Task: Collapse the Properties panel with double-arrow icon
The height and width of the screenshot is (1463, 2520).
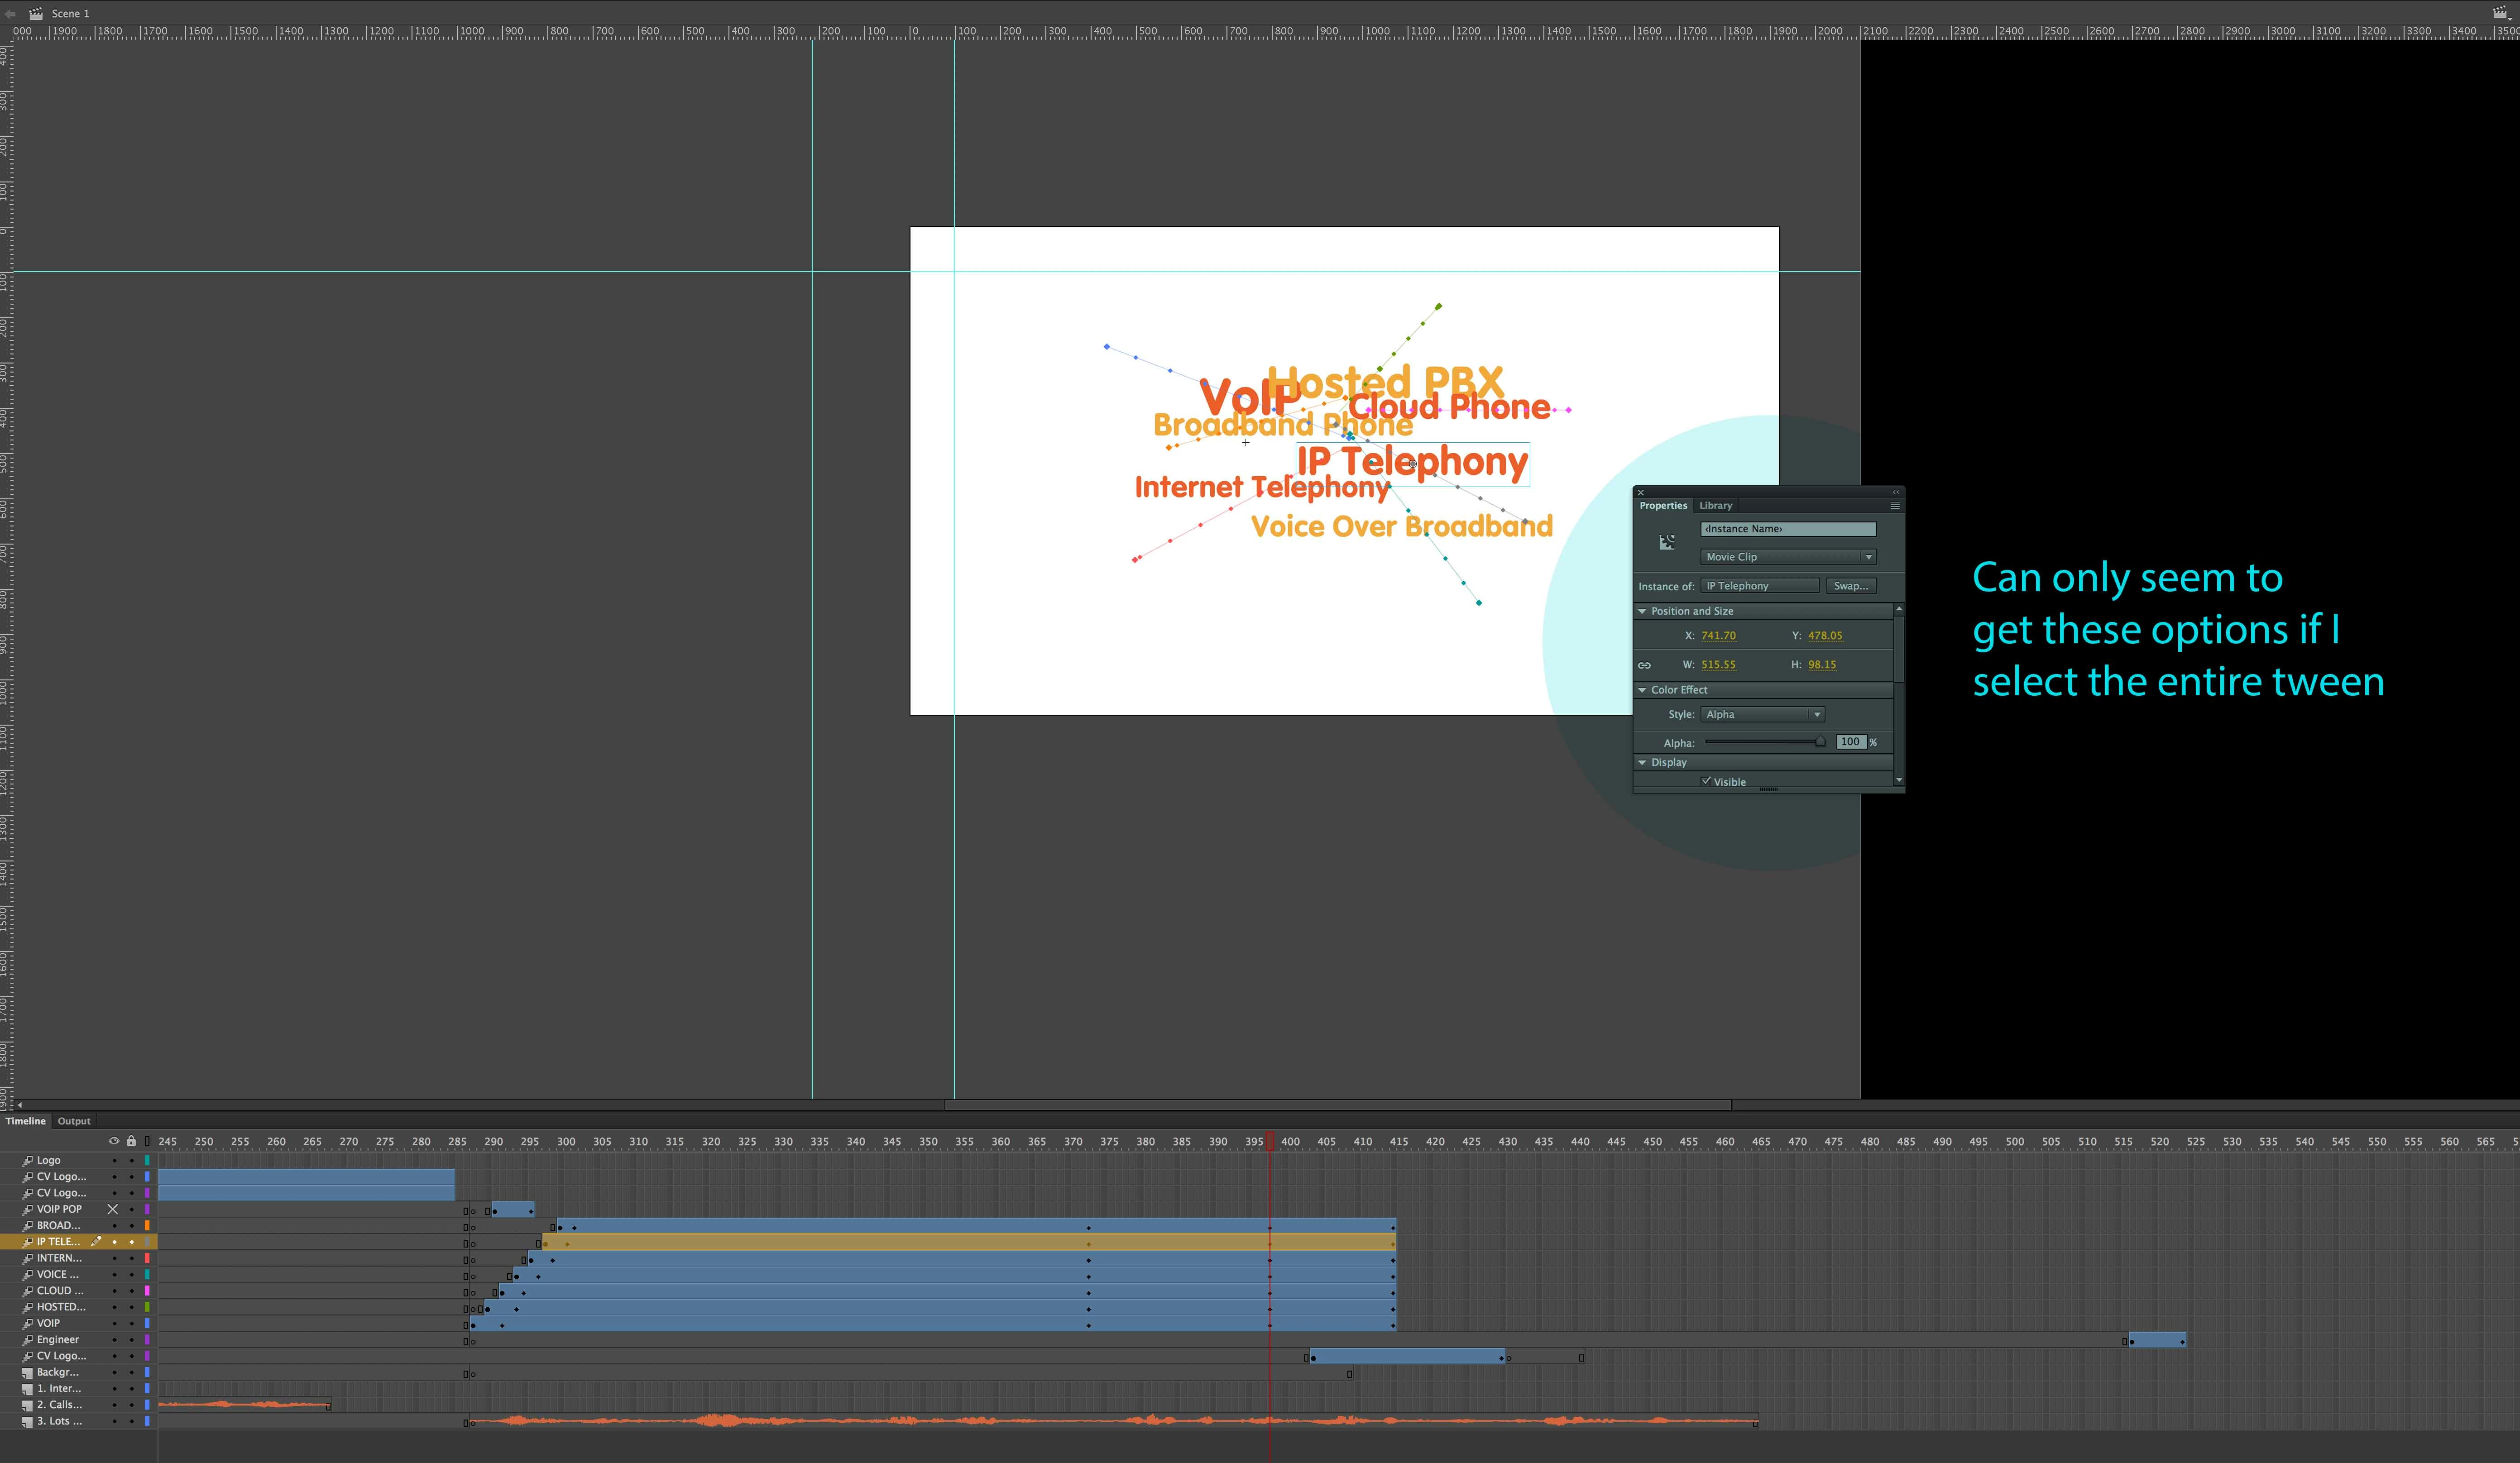Action: pyautogui.click(x=1895, y=492)
